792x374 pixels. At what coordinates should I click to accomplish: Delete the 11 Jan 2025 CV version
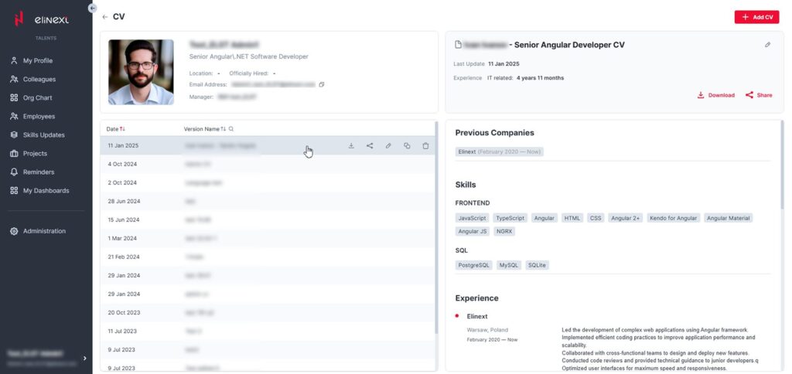[x=426, y=146]
